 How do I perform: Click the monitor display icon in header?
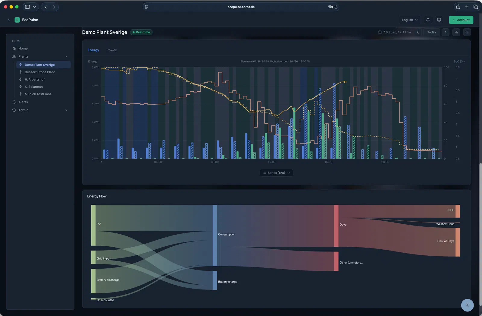pos(439,20)
